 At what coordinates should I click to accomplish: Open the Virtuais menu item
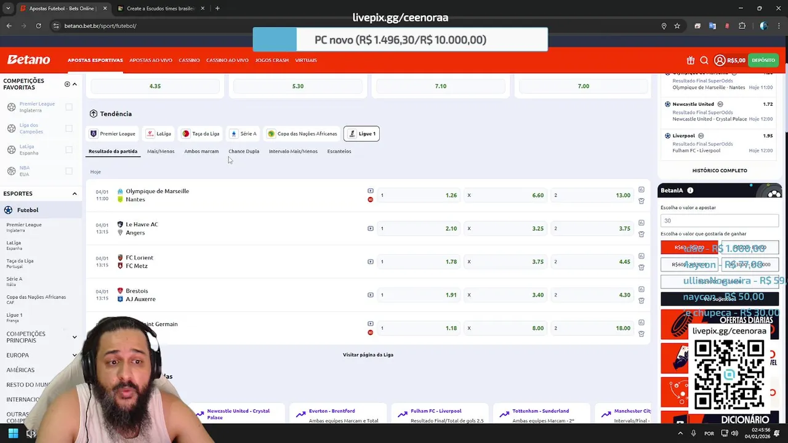pyautogui.click(x=306, y=60)
